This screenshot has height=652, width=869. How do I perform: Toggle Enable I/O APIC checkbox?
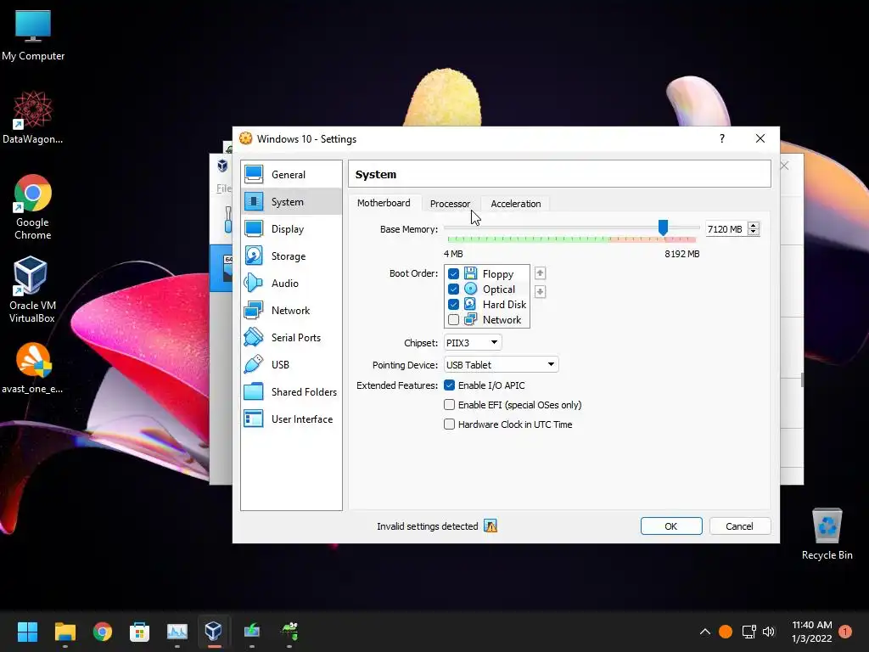pyautogui.click(x=450, y=385)
